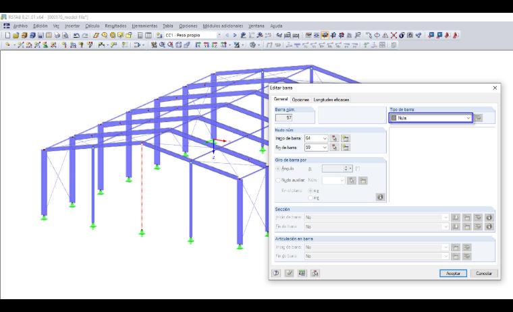Click new hinge icon for Articulación Inicio row
Image resolution: width=513 pixels, height=312 pixels.
[456, 247]
